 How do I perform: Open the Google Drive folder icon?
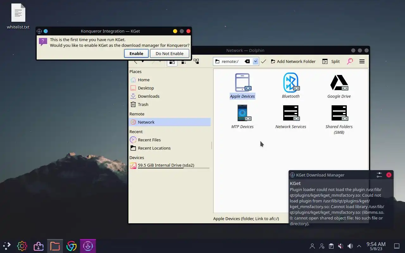coord(339,83)
